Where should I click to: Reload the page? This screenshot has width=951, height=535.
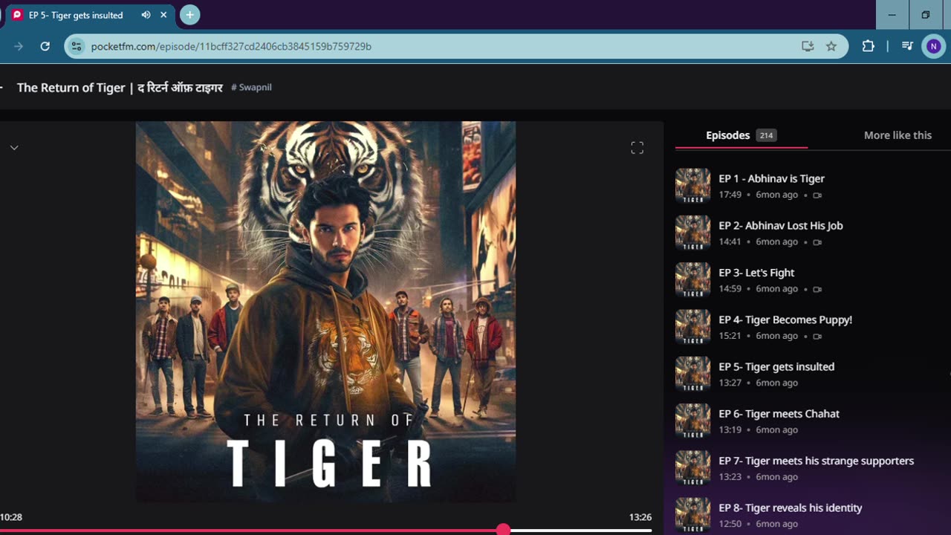(45, 46)
